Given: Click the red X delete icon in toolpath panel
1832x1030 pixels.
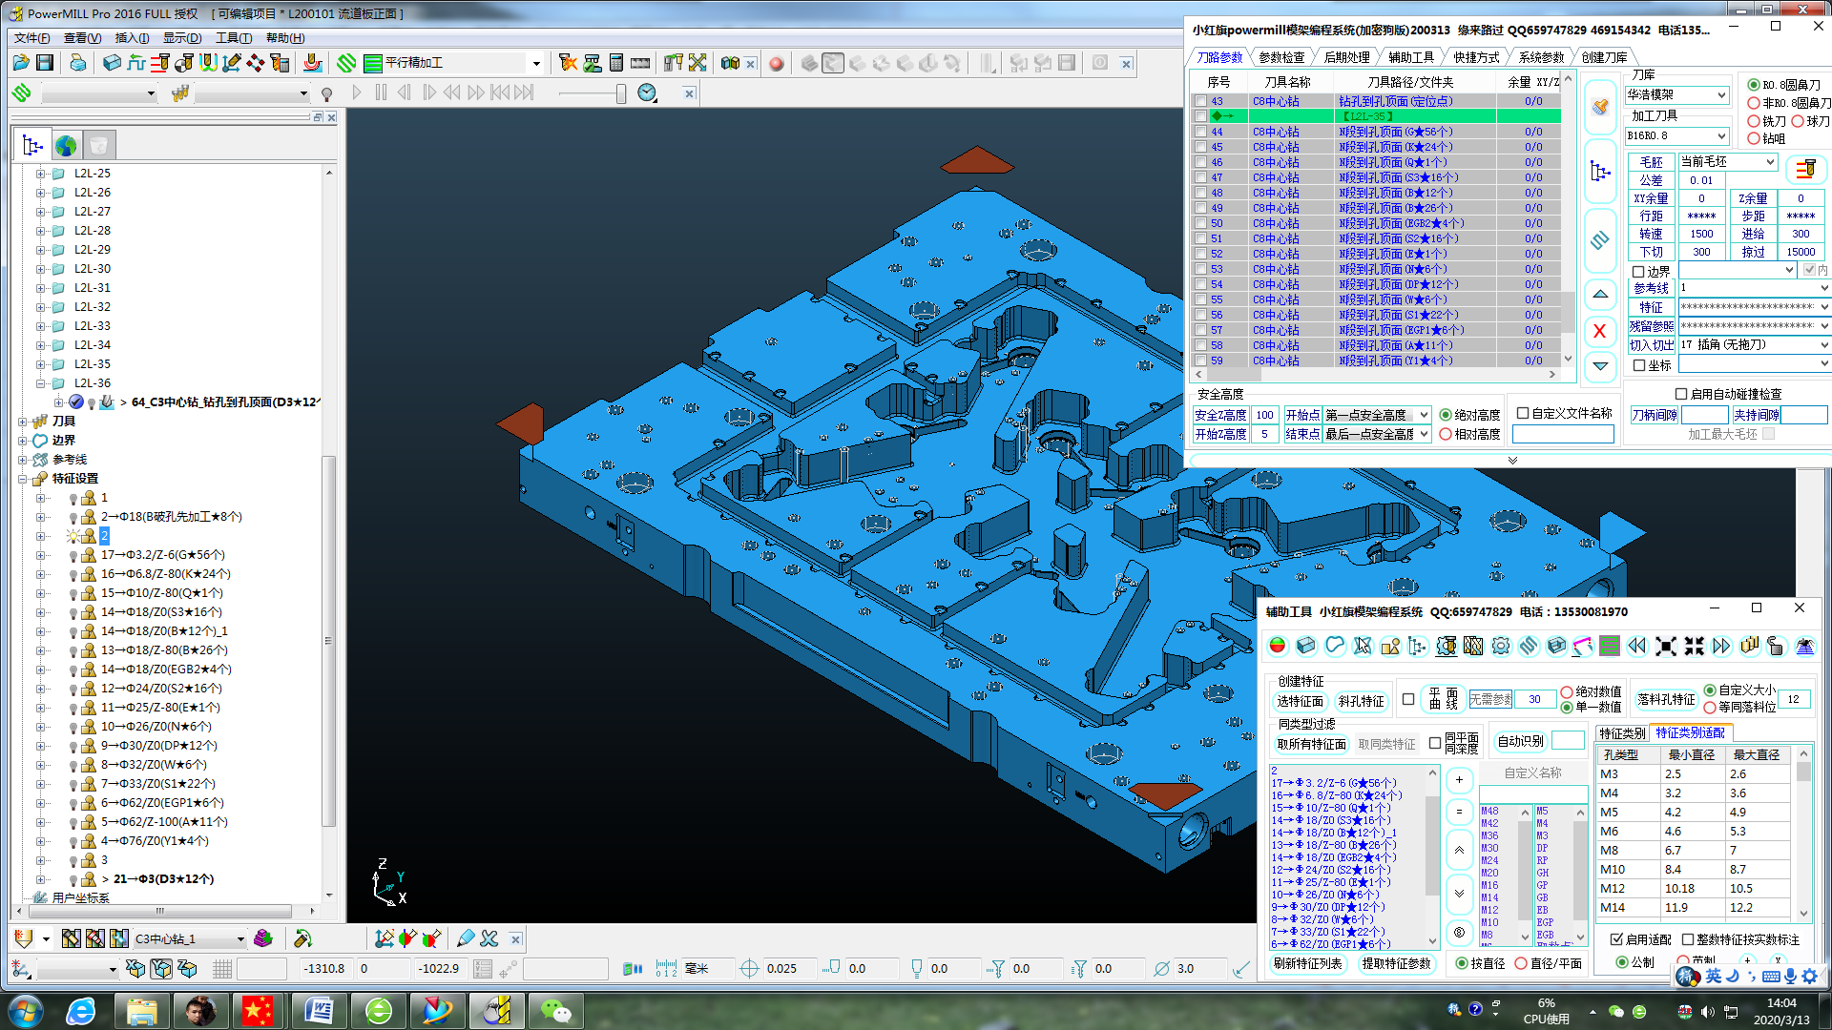Looking at the screenshot, I should click(x=1600, y=332).
